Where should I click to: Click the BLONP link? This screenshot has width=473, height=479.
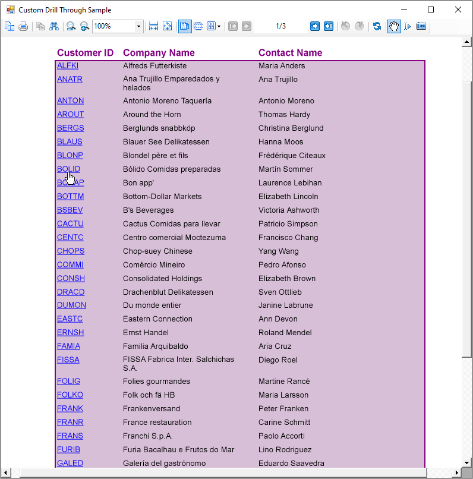[x=70, y=155]
